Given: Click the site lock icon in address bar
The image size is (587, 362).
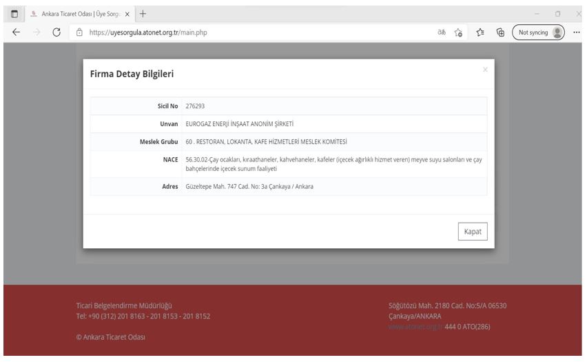Looking at the screenshot, I should 81,33.
